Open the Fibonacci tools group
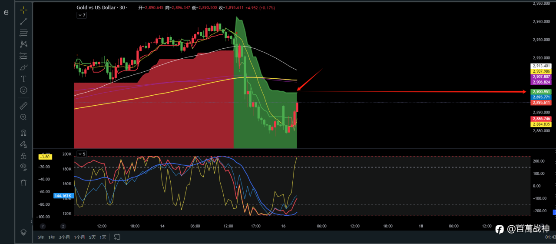 coord(23,33)
